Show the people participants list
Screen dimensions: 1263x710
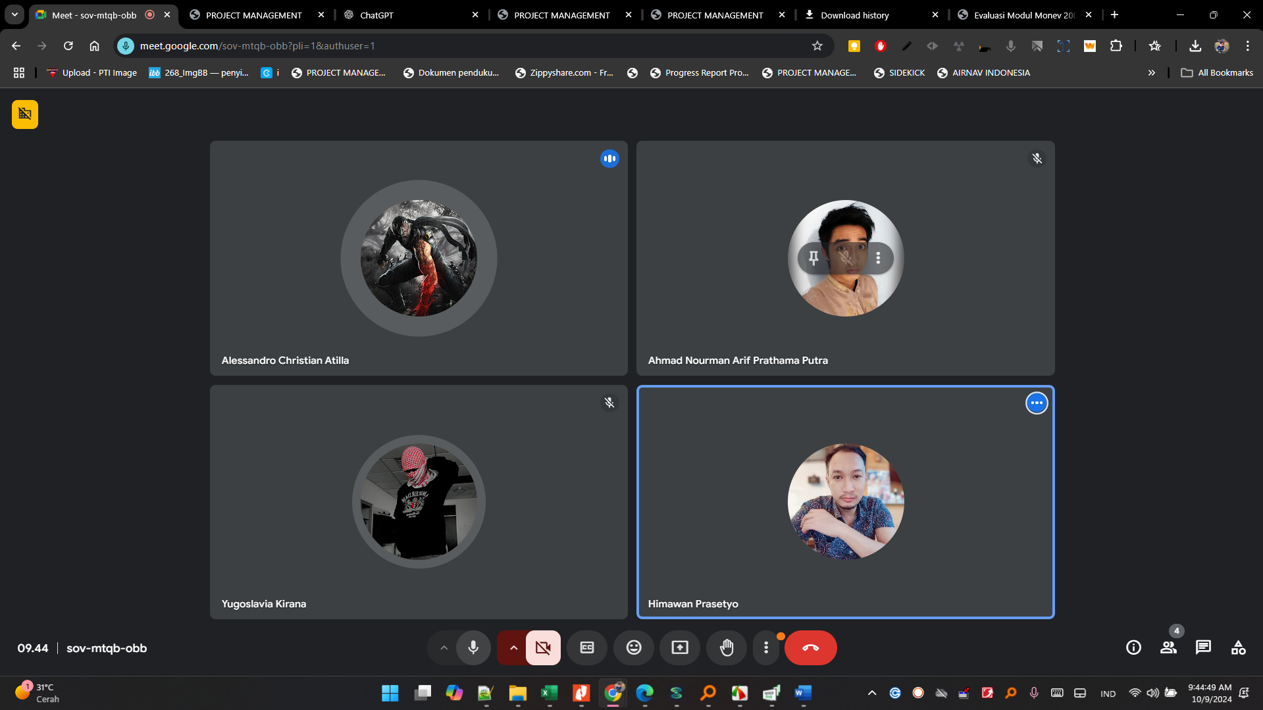[x=1168, y=647]
